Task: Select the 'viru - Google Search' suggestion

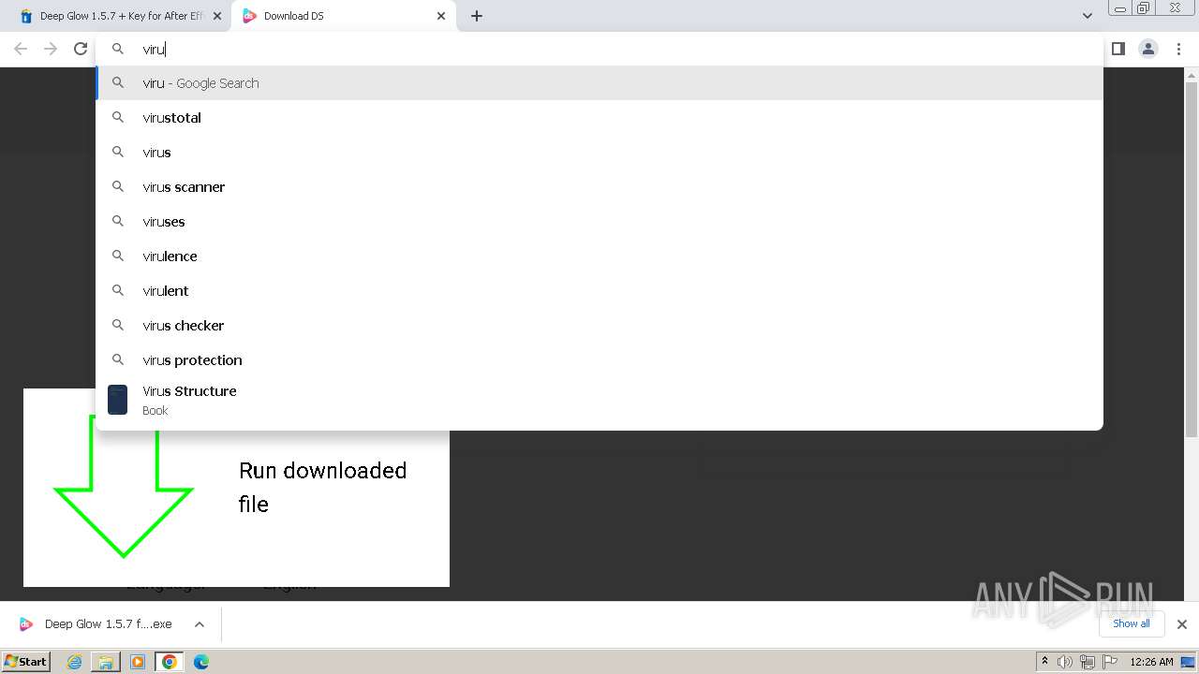Action: tap(599, 83)
